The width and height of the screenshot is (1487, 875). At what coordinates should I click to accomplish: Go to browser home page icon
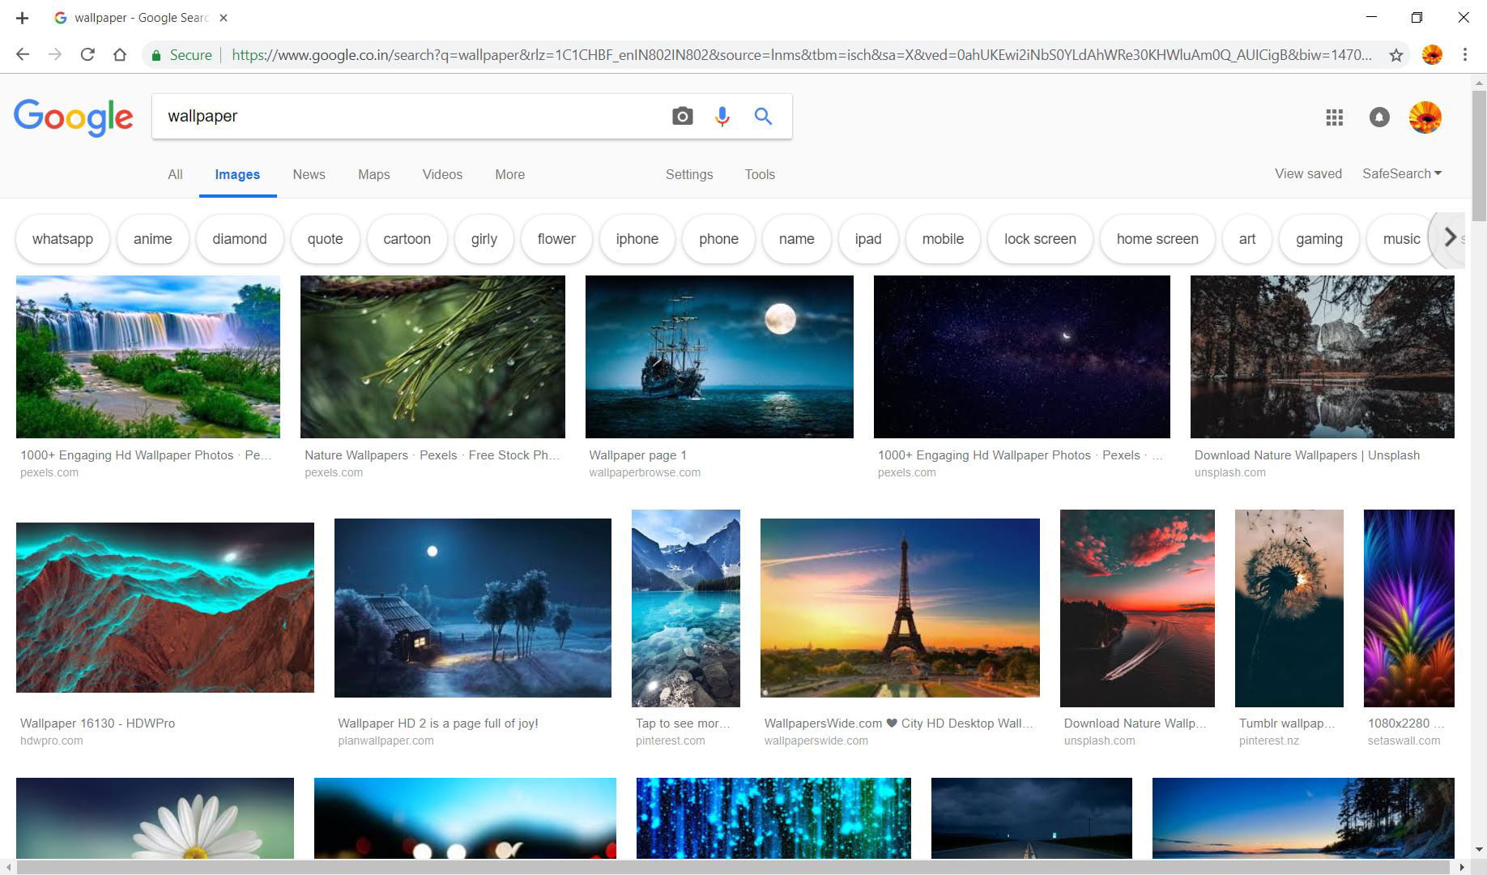click(120, 55)
